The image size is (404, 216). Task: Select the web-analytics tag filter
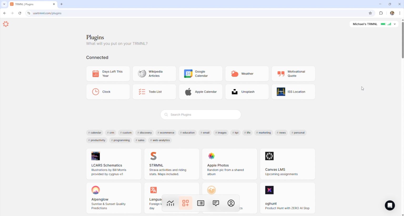(x=160, y=140)
